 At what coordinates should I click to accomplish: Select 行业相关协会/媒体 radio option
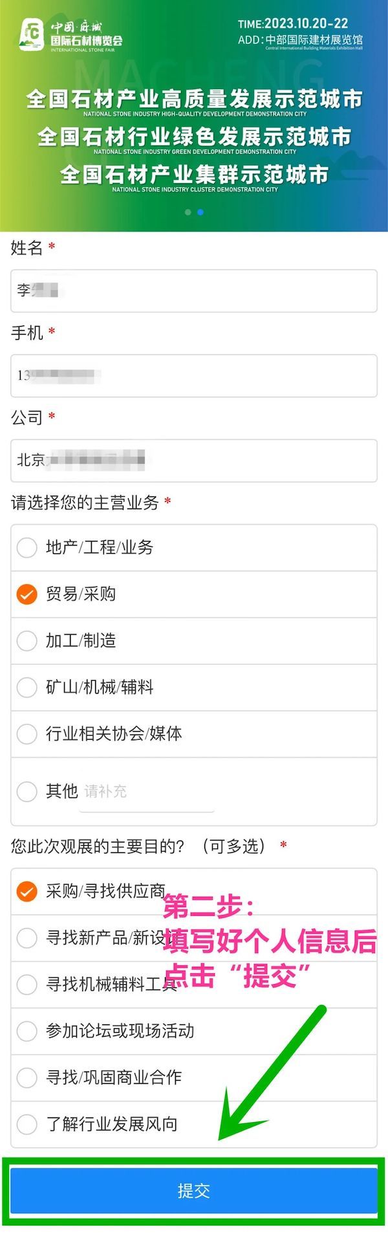point(27,734)
